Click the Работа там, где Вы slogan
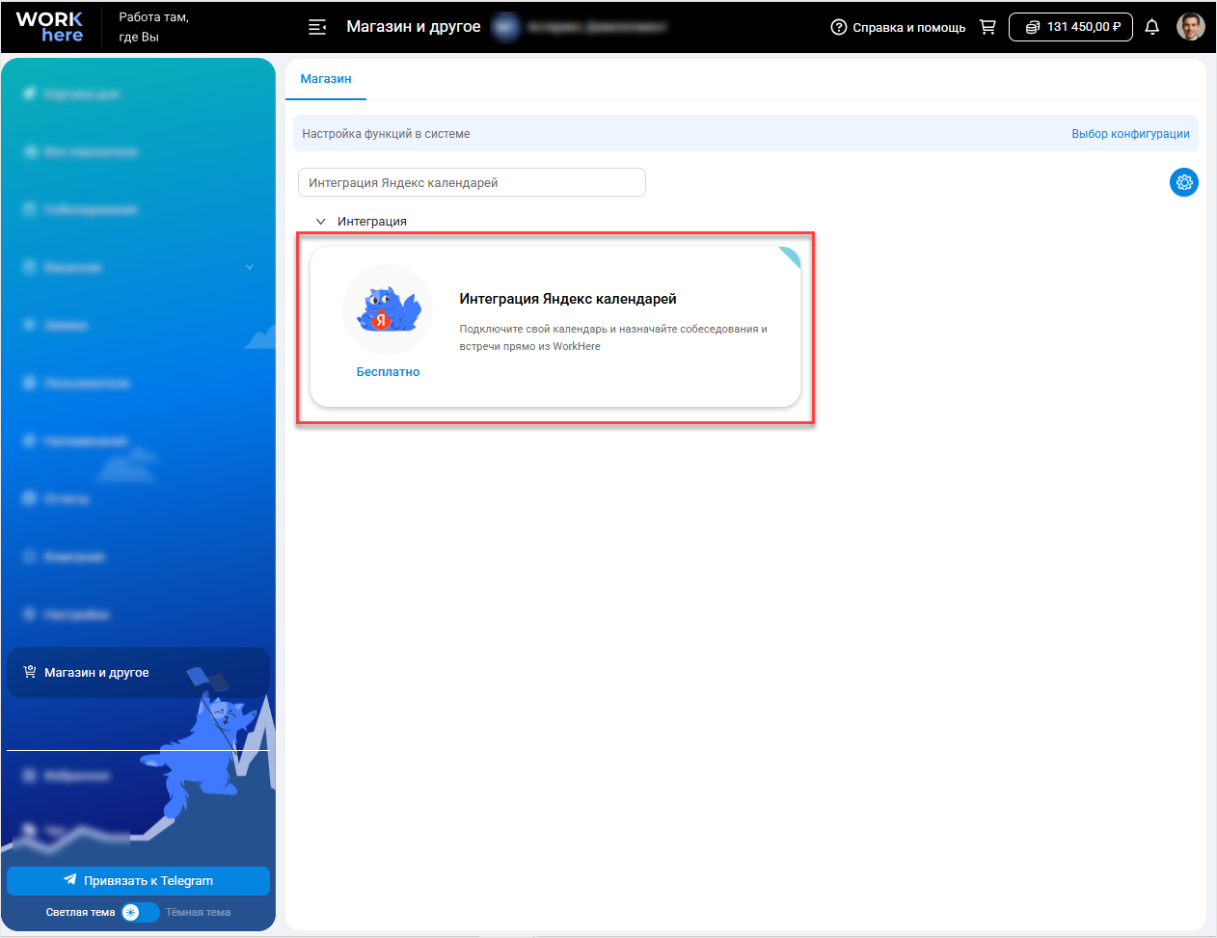 pyautogui.click(x=153, y=27)
